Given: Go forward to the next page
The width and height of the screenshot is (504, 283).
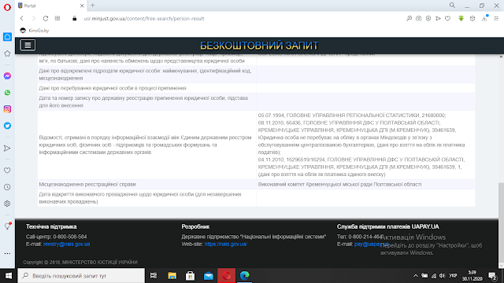Looking at the screenshot, I should click(x=33, y=18).
